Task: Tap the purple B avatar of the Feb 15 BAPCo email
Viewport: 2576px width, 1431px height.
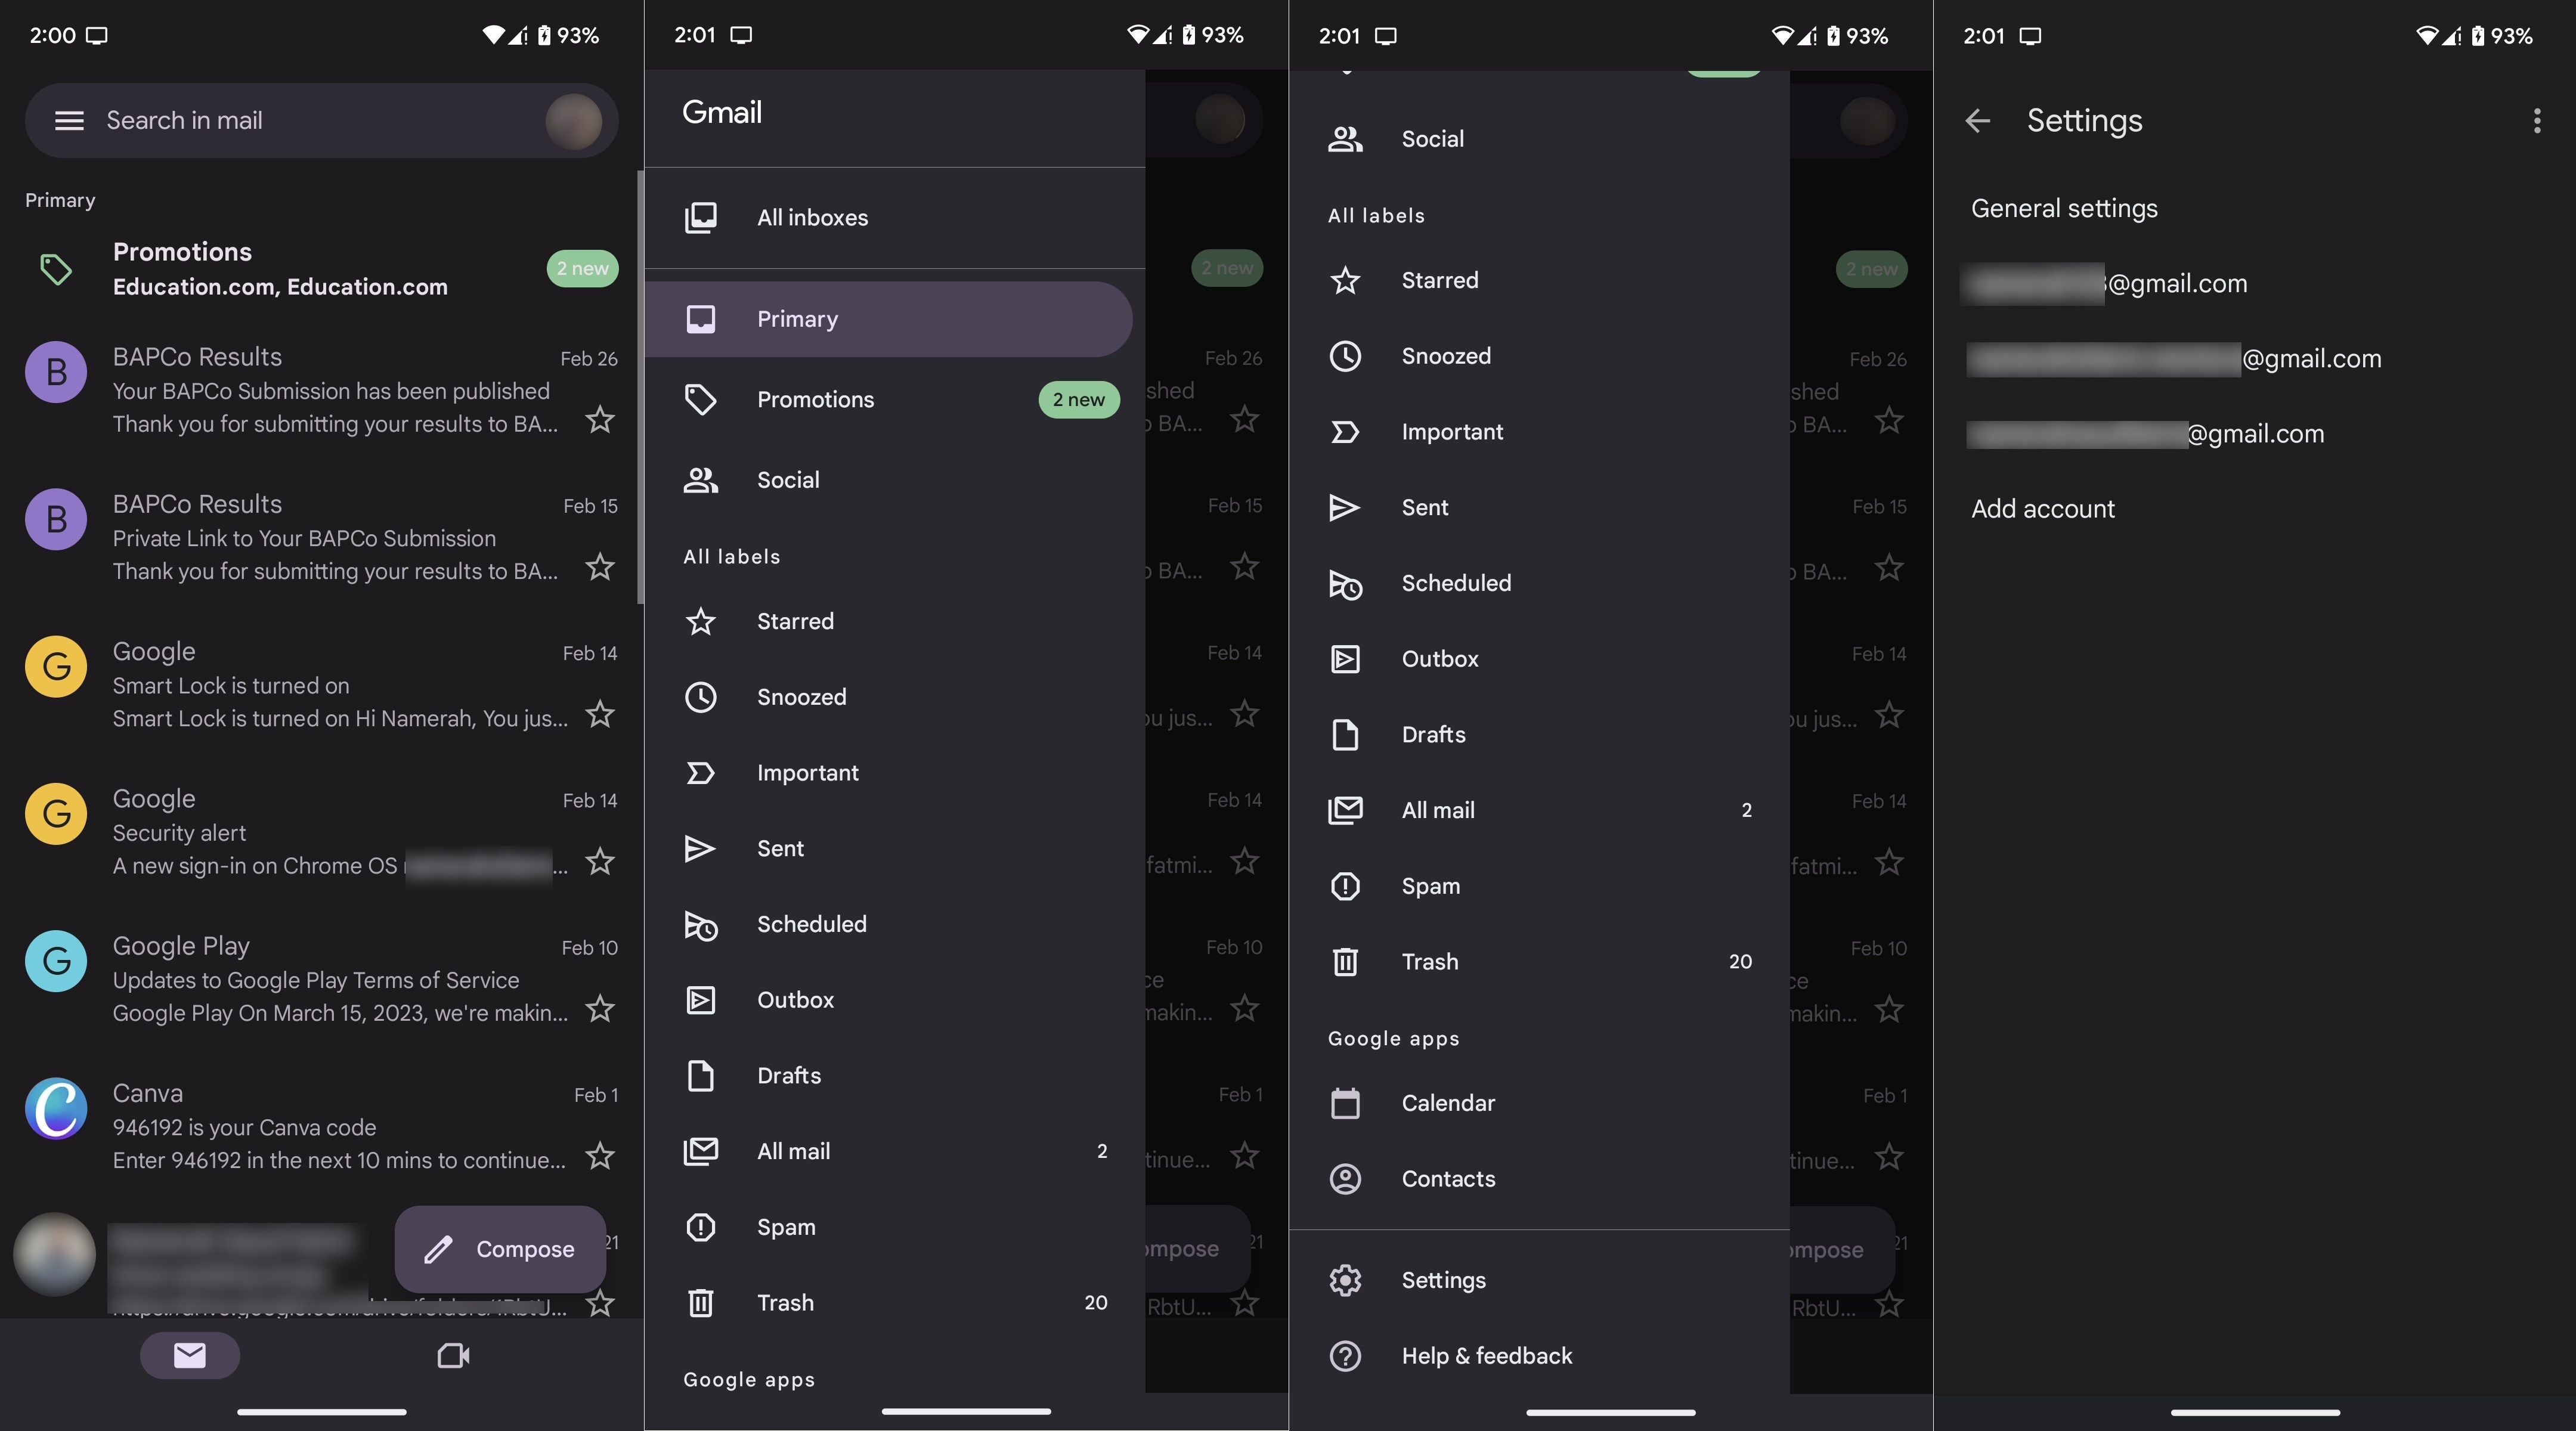Action: [x=56, y=519]
